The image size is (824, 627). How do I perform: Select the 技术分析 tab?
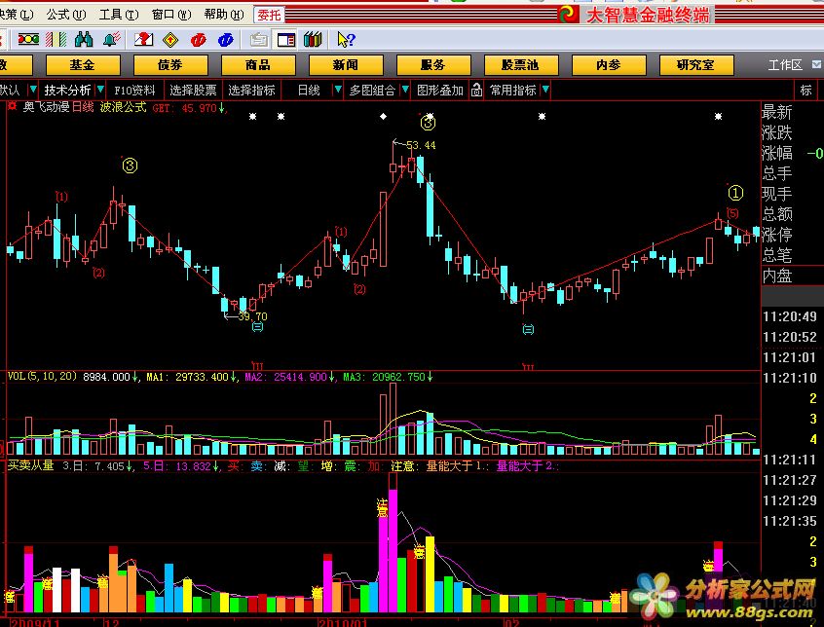click(x=67, y=91)
